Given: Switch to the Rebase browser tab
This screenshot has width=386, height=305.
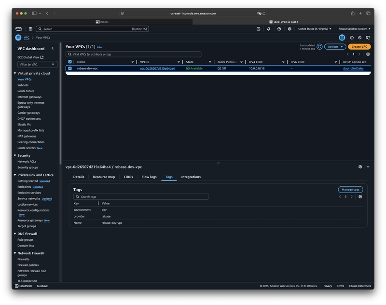Looking at the screenshot, I should click(102, 22).
